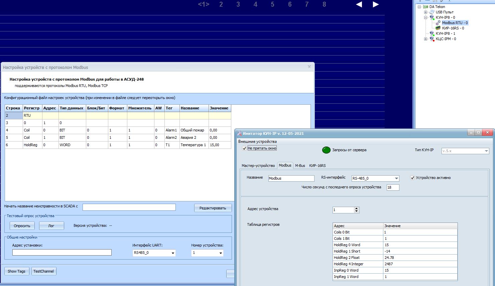495x286 pixels.
Task: Select the Modbus RTU - 0 gear icon
Action: [x=438, y=23]
